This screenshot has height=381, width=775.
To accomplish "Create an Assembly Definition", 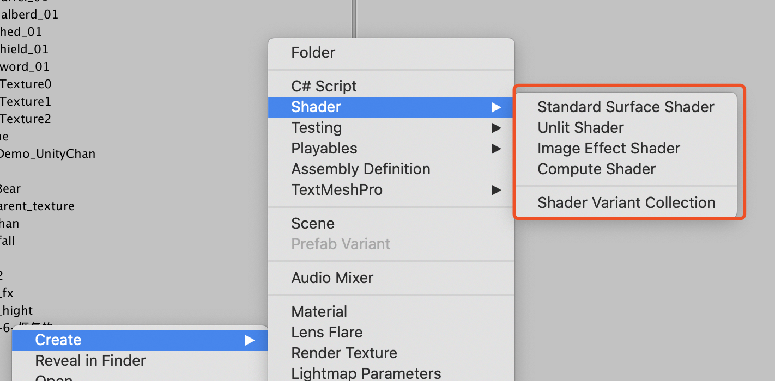I will tap(361, 169).
